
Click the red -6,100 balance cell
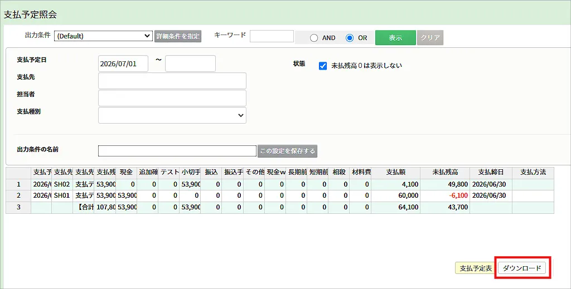click(x=445, y=195)
